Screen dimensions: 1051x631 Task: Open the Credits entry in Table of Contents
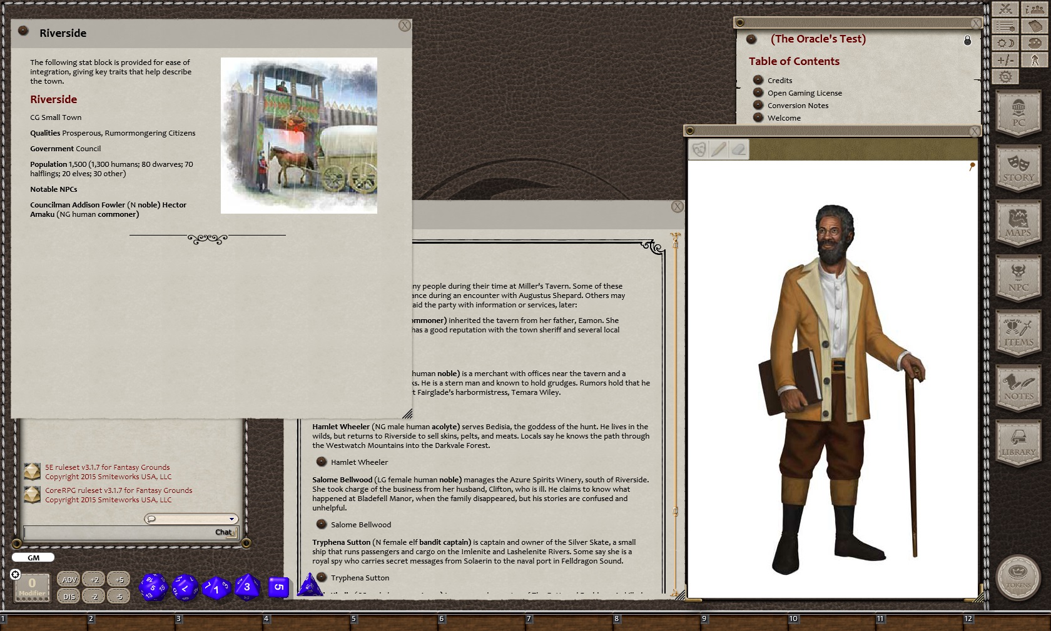[x=779, y=81]
